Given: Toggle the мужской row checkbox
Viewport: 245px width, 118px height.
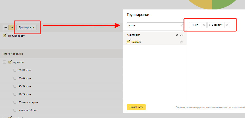Looking at the screenshot, I should (10, 62).
